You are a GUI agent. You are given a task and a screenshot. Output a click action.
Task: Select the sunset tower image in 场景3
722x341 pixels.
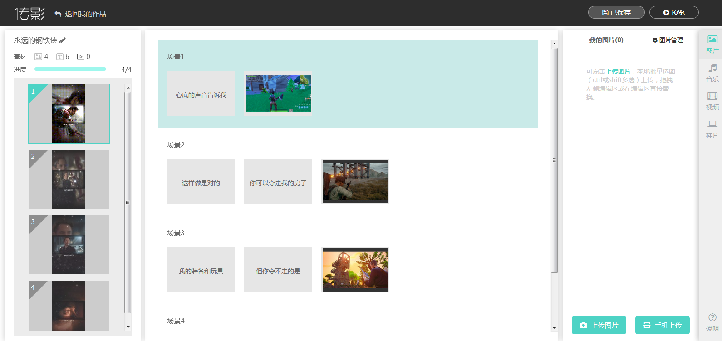pos(355,270)
